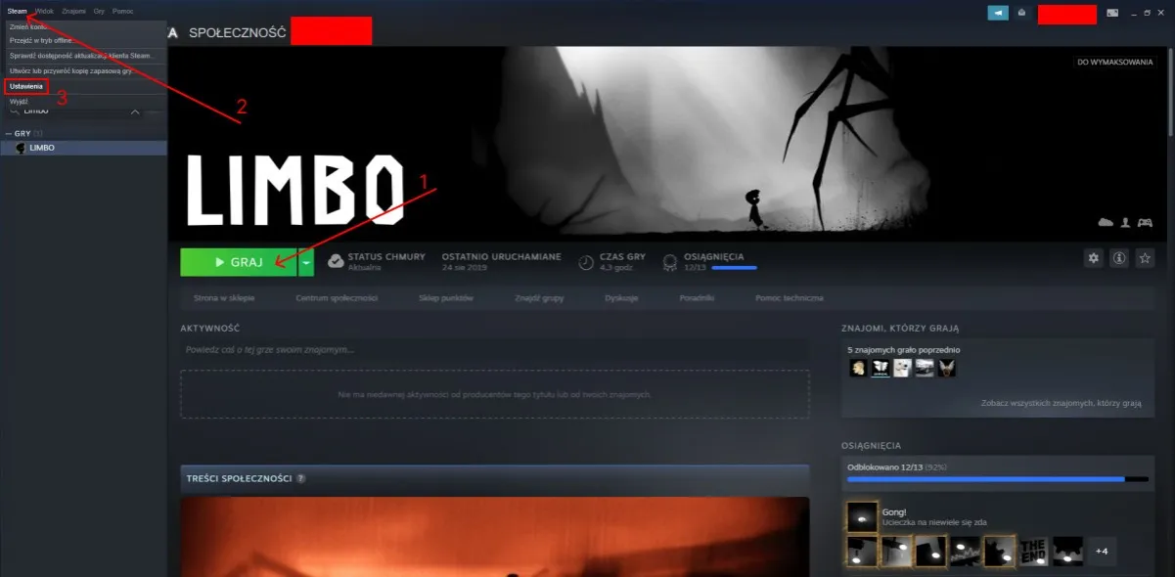Image resolution: width=1175 pixels, height=577 pixels.
Task: Open the Pomoc menu
Action: 122,11
